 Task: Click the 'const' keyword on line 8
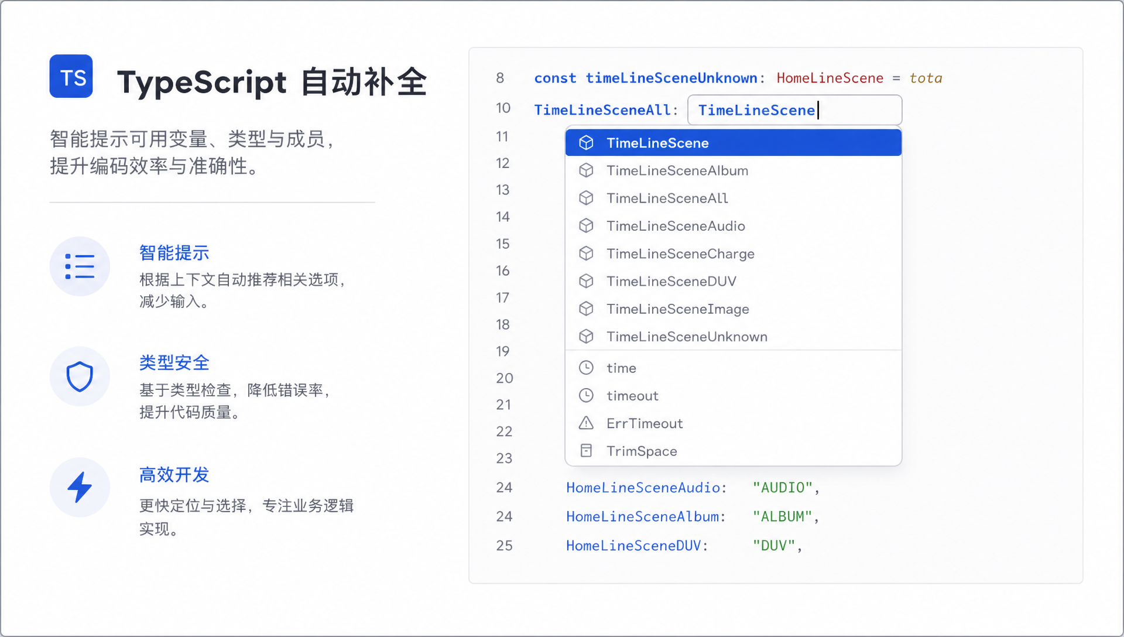pos(555,78)
